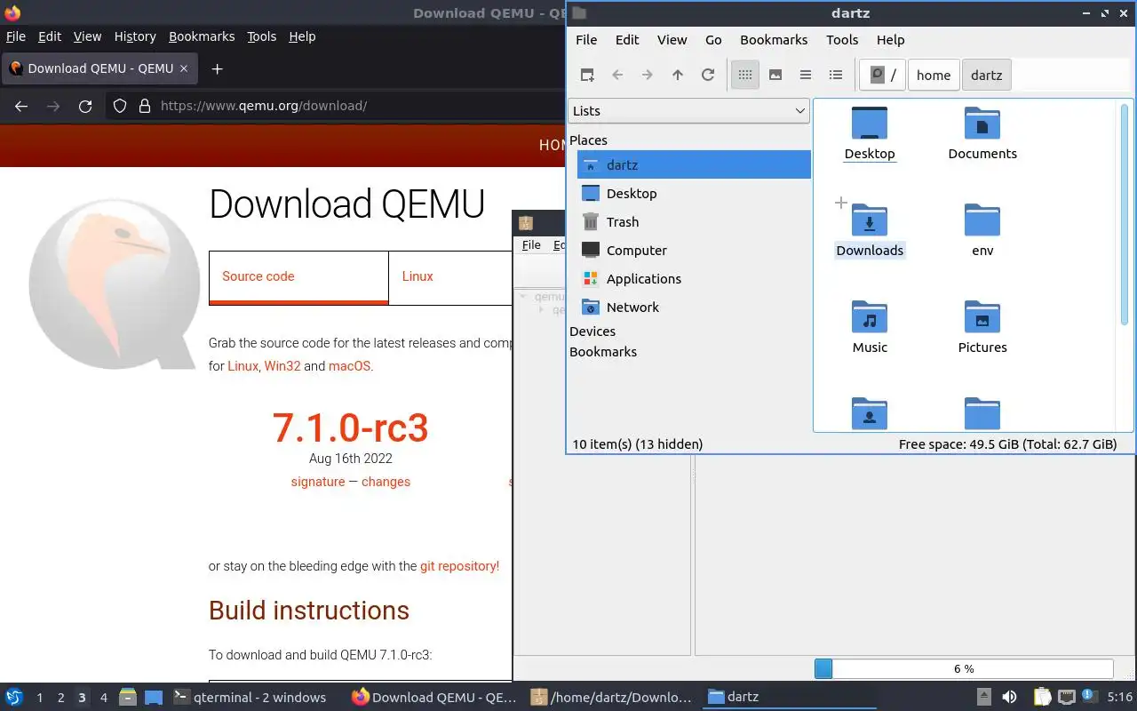Switch to thumbnail view mode

tap(775, 75)
